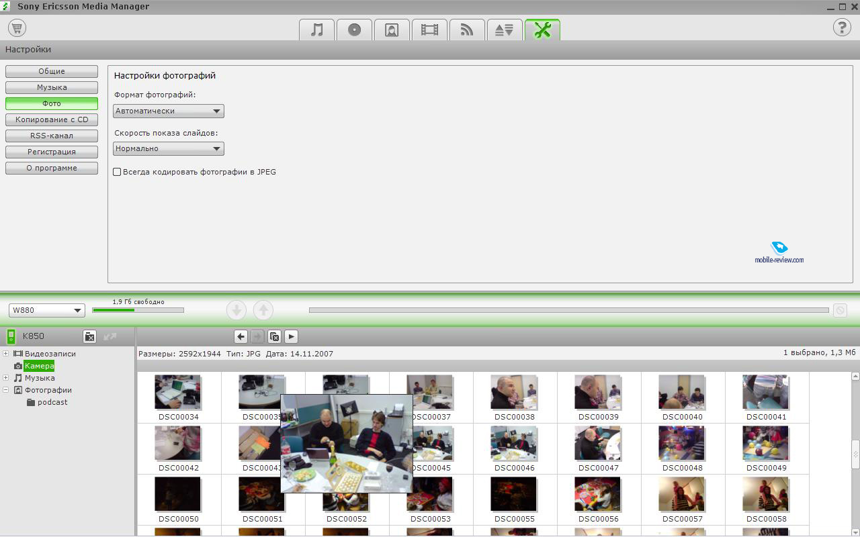Click the green K850 phone icon
Image resolution: width=860 pixels, height=537 pixels.
[11, 336]
